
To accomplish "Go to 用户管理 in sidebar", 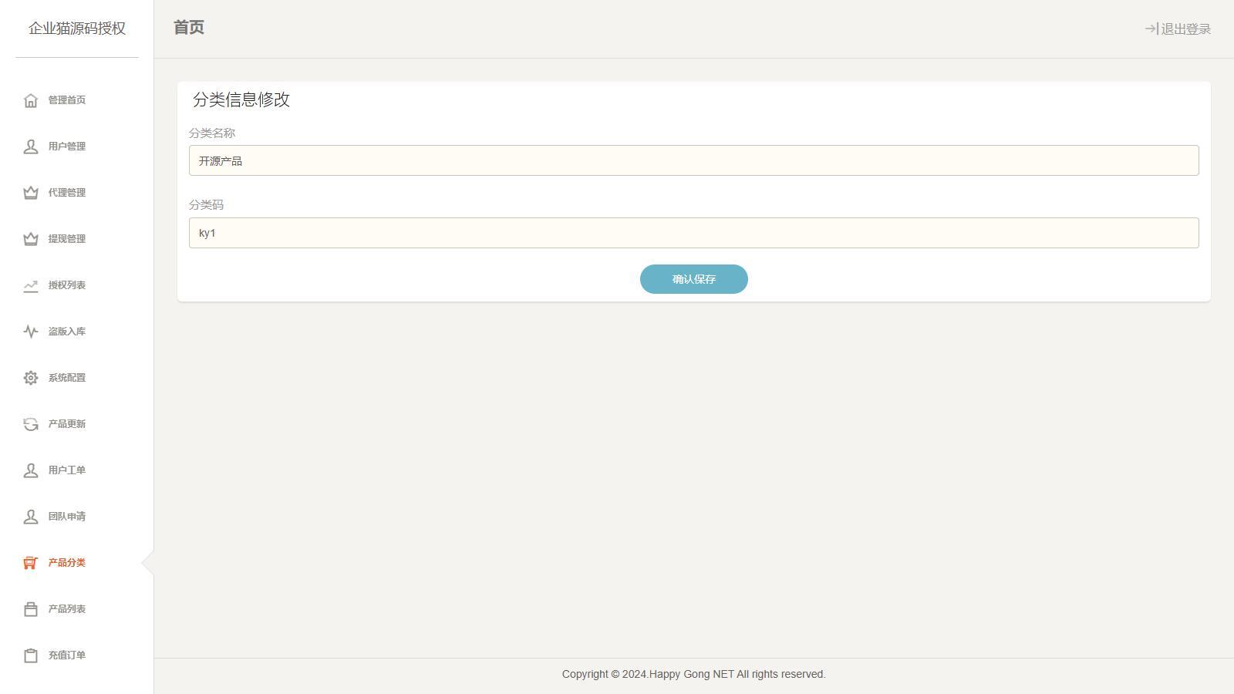I will (67, 147).
